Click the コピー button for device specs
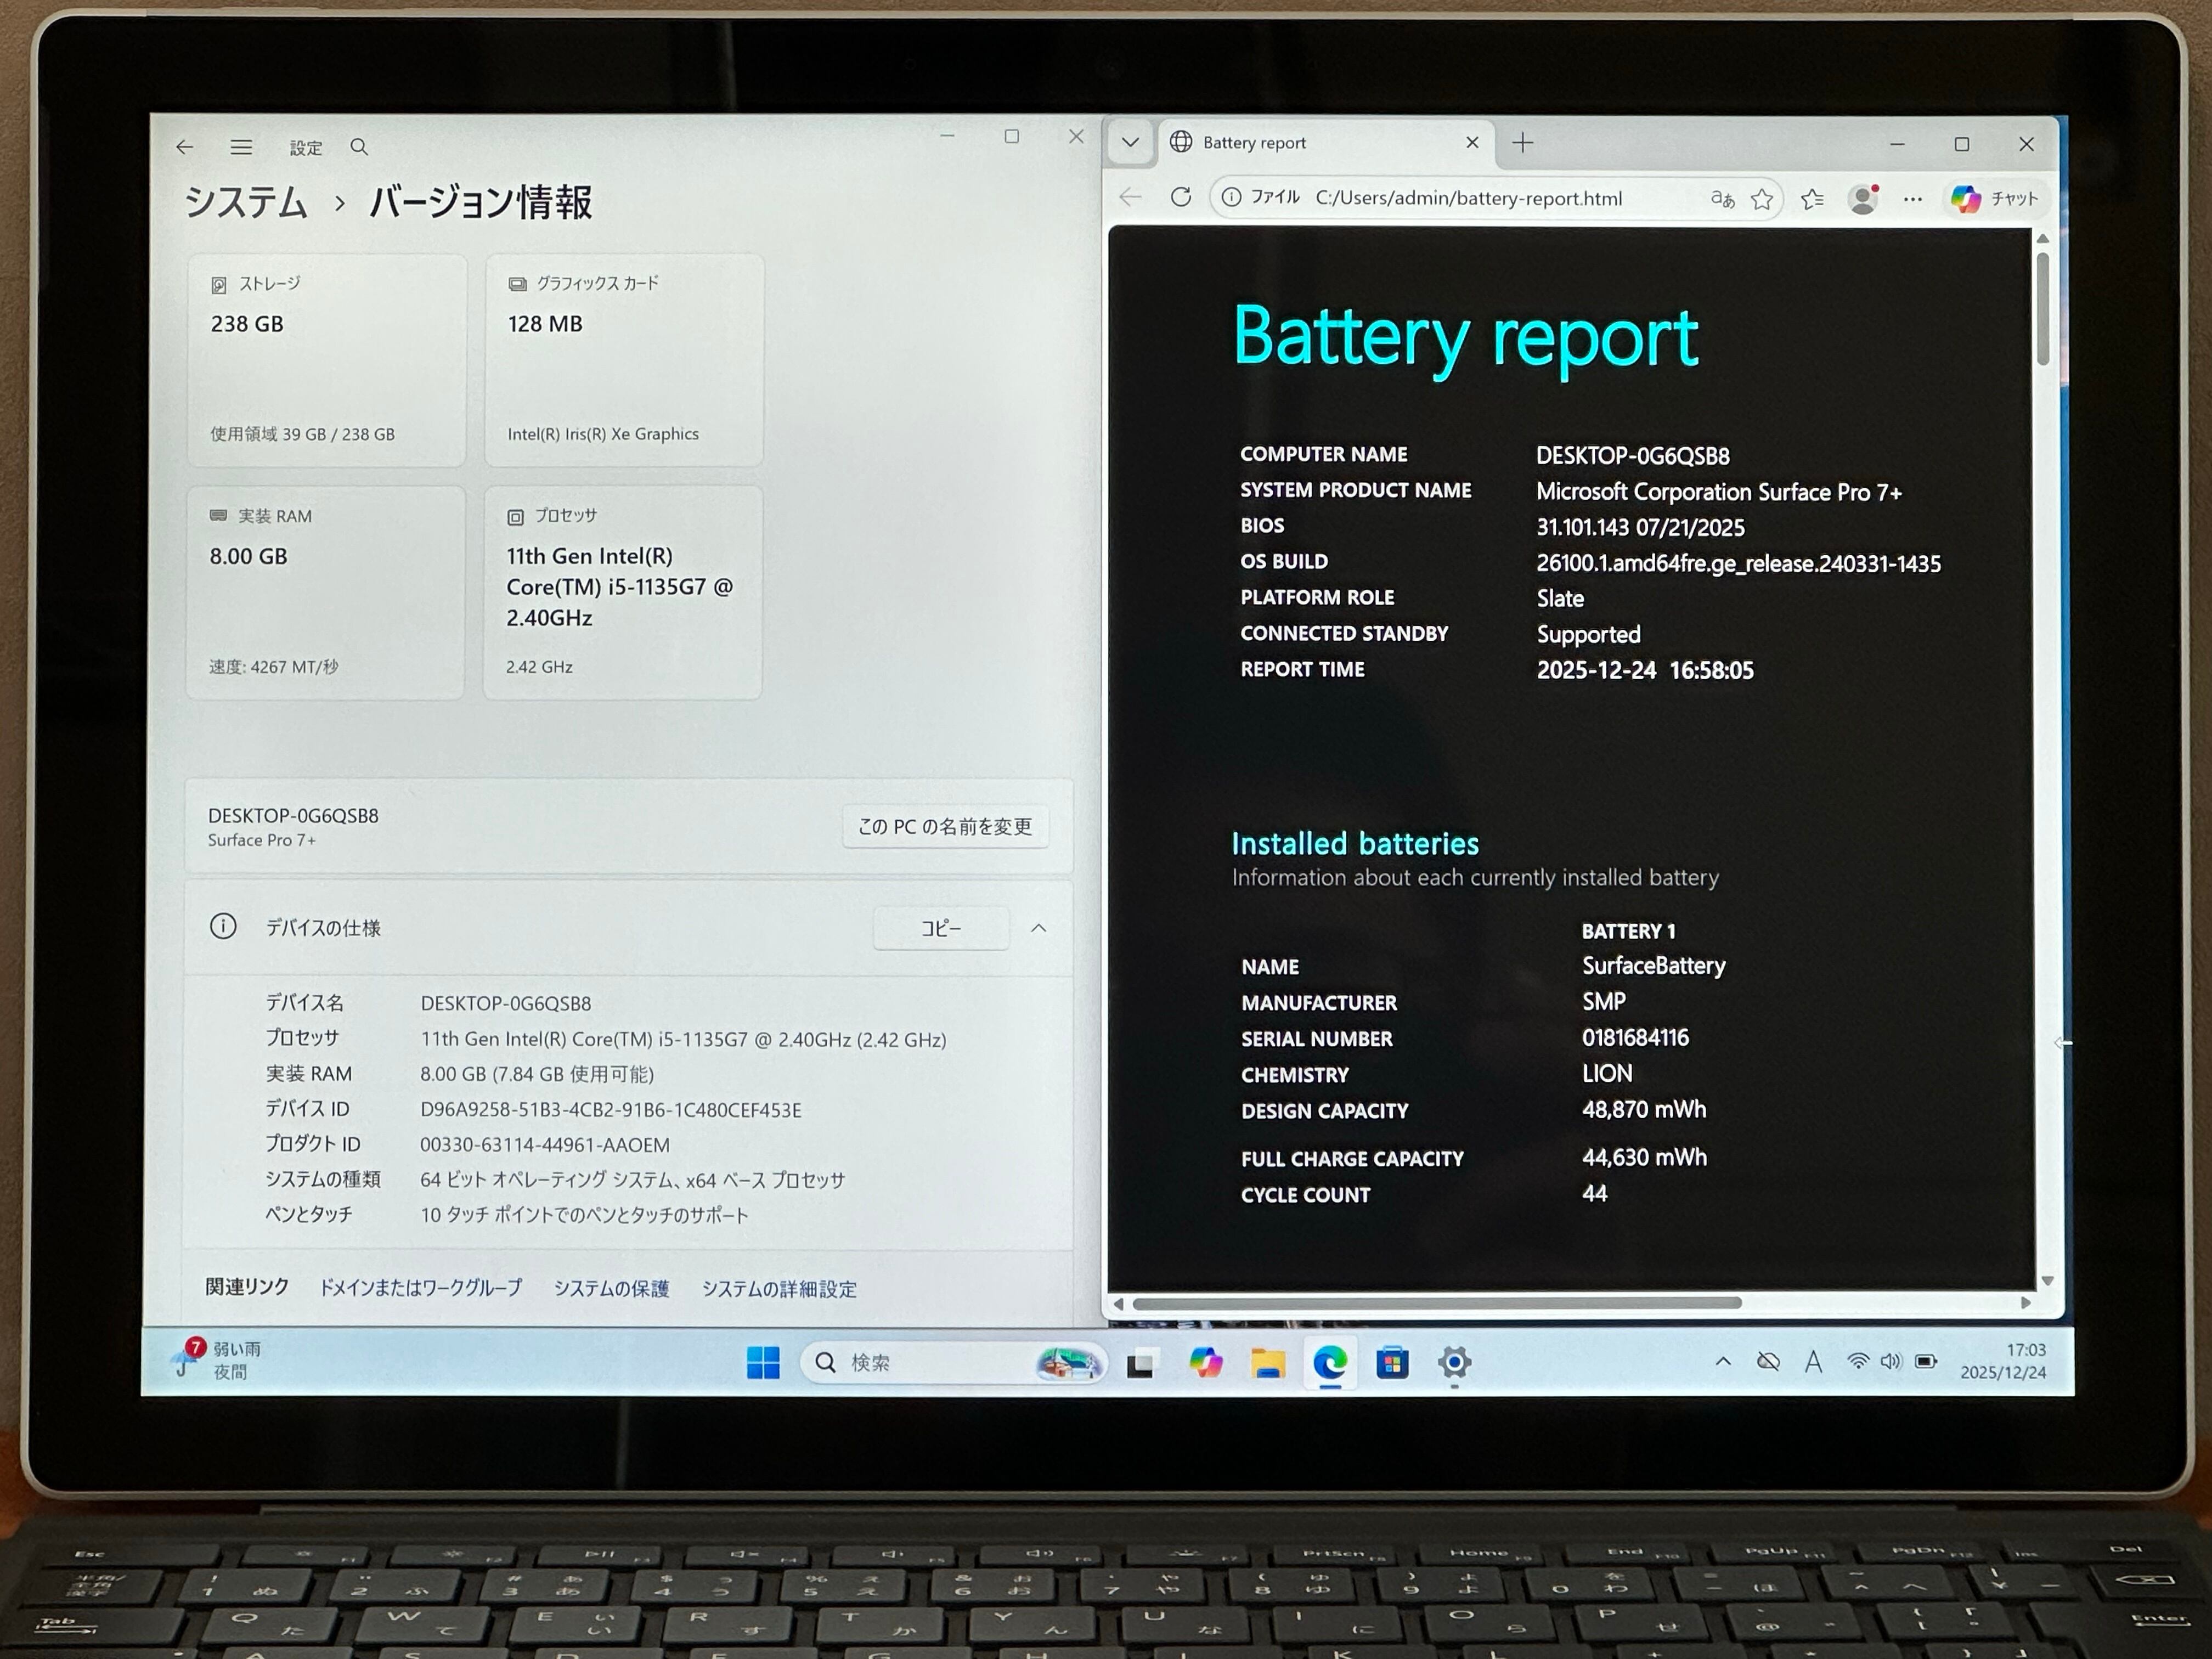 pos(941,928)
